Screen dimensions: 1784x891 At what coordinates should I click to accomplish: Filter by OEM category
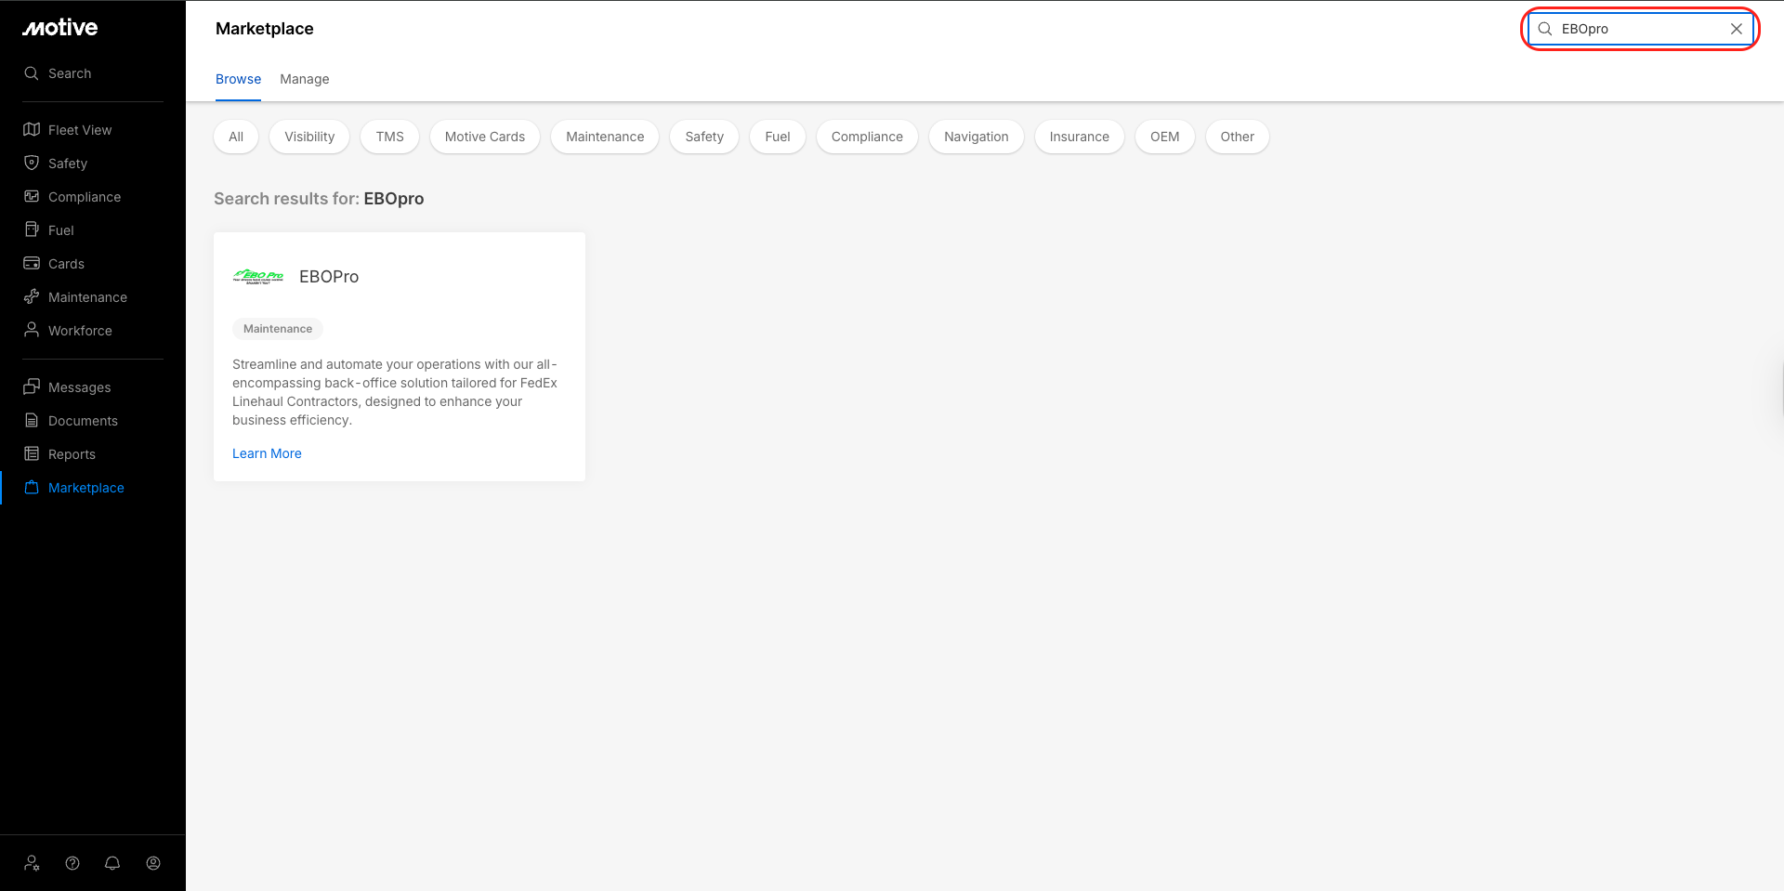click(1165, 137)
